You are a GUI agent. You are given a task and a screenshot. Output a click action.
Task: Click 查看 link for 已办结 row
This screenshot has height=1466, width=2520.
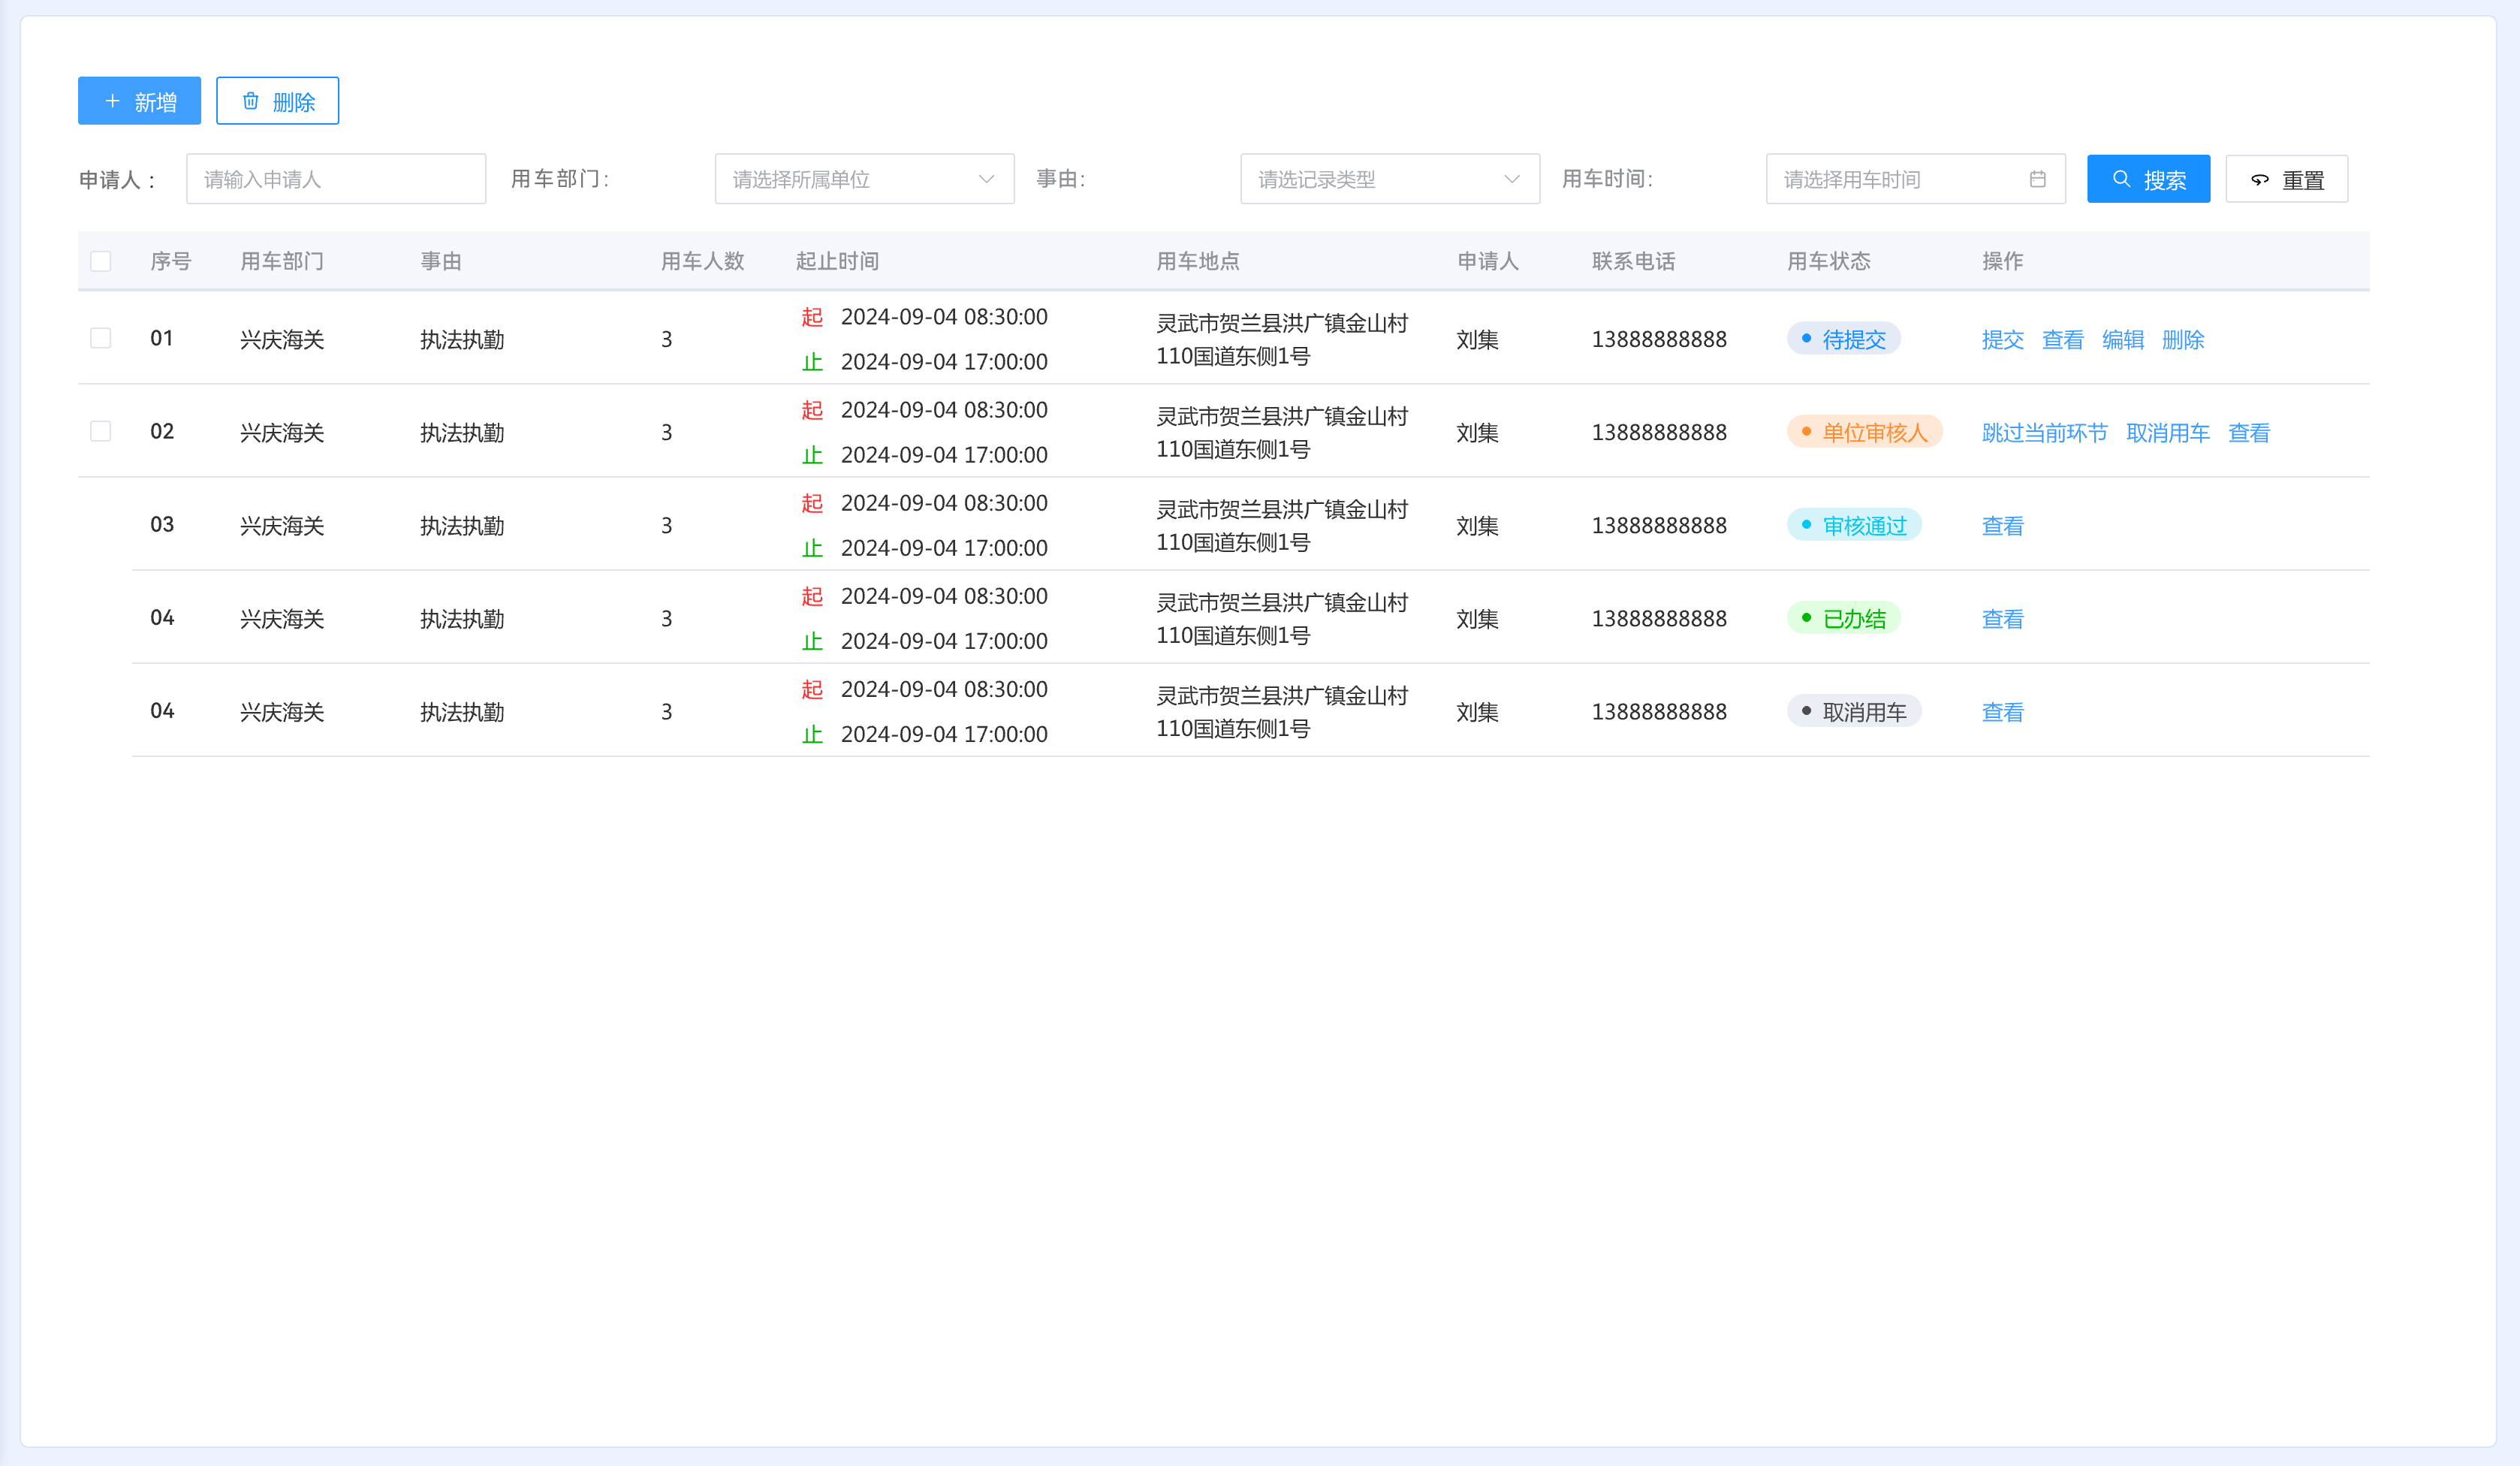click(x=2002, y=618)
